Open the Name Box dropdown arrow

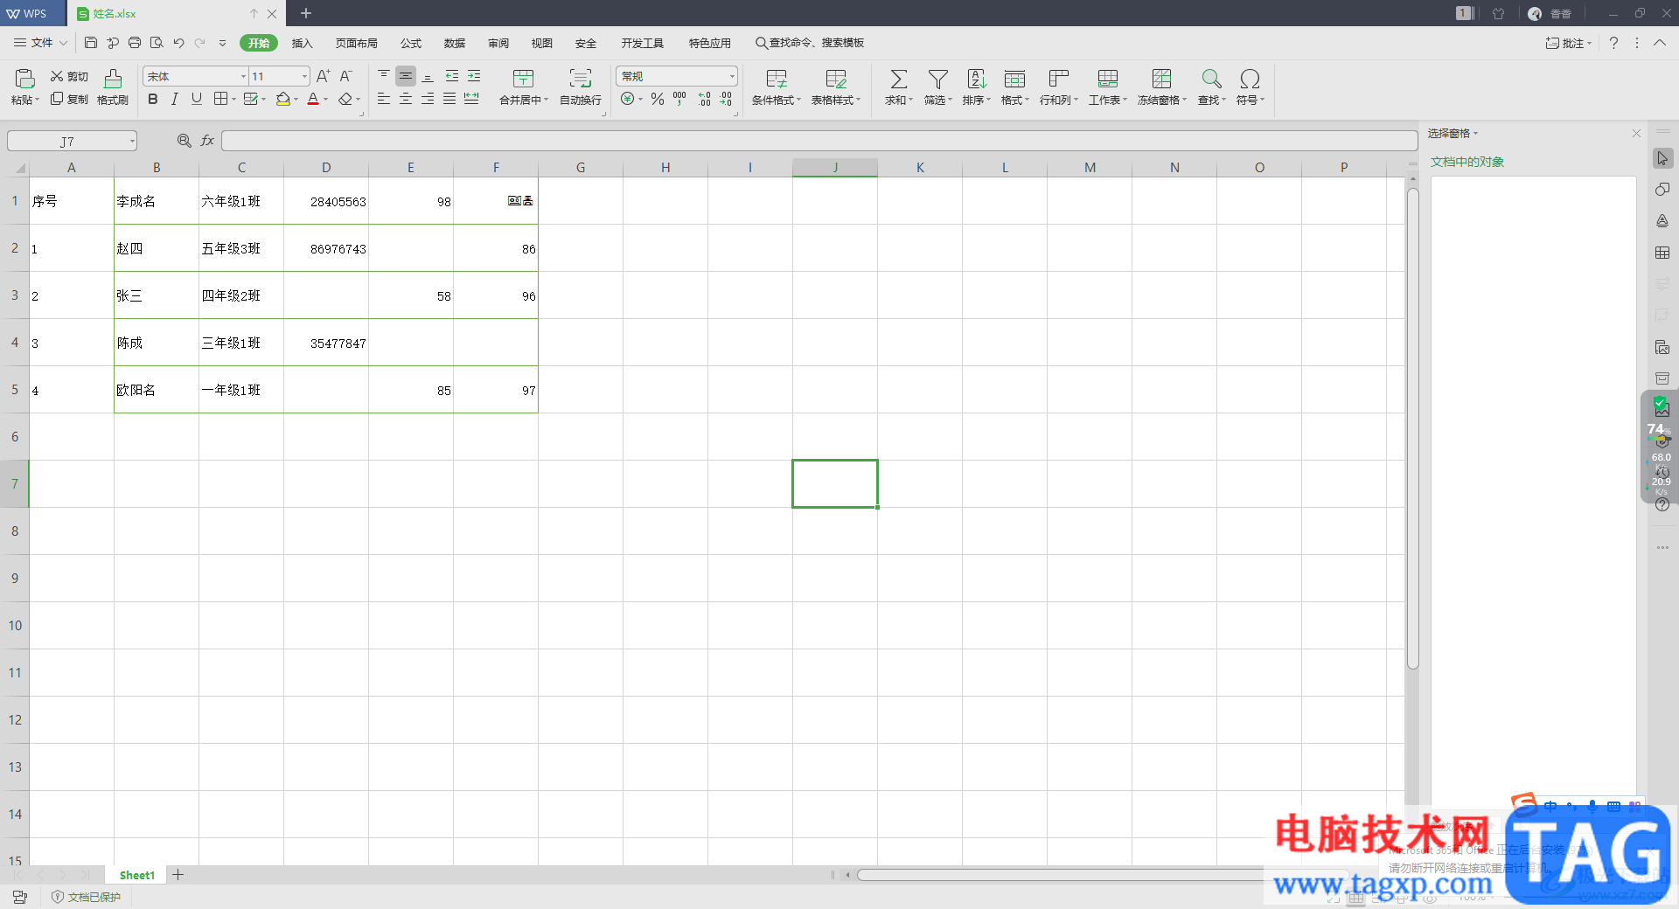(x=132, y=142)
